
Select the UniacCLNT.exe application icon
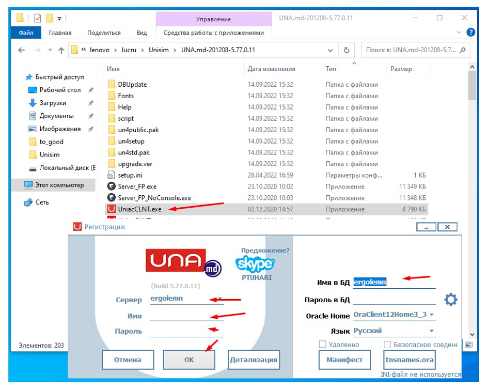111,209
